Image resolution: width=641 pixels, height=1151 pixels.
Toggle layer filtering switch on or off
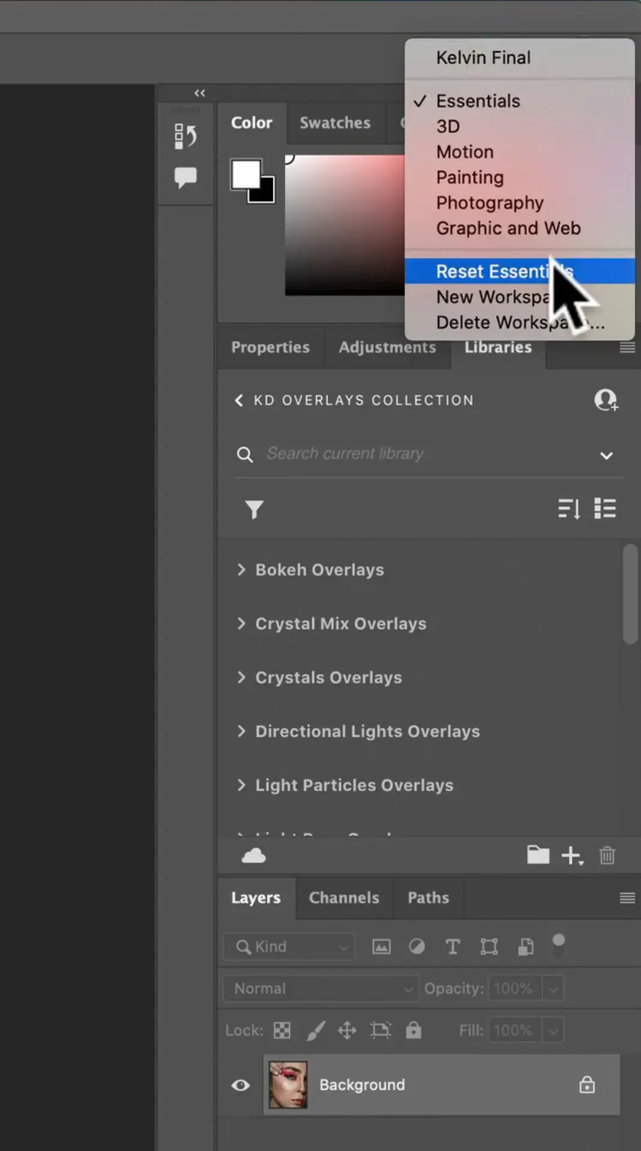(x=559, y=946)
